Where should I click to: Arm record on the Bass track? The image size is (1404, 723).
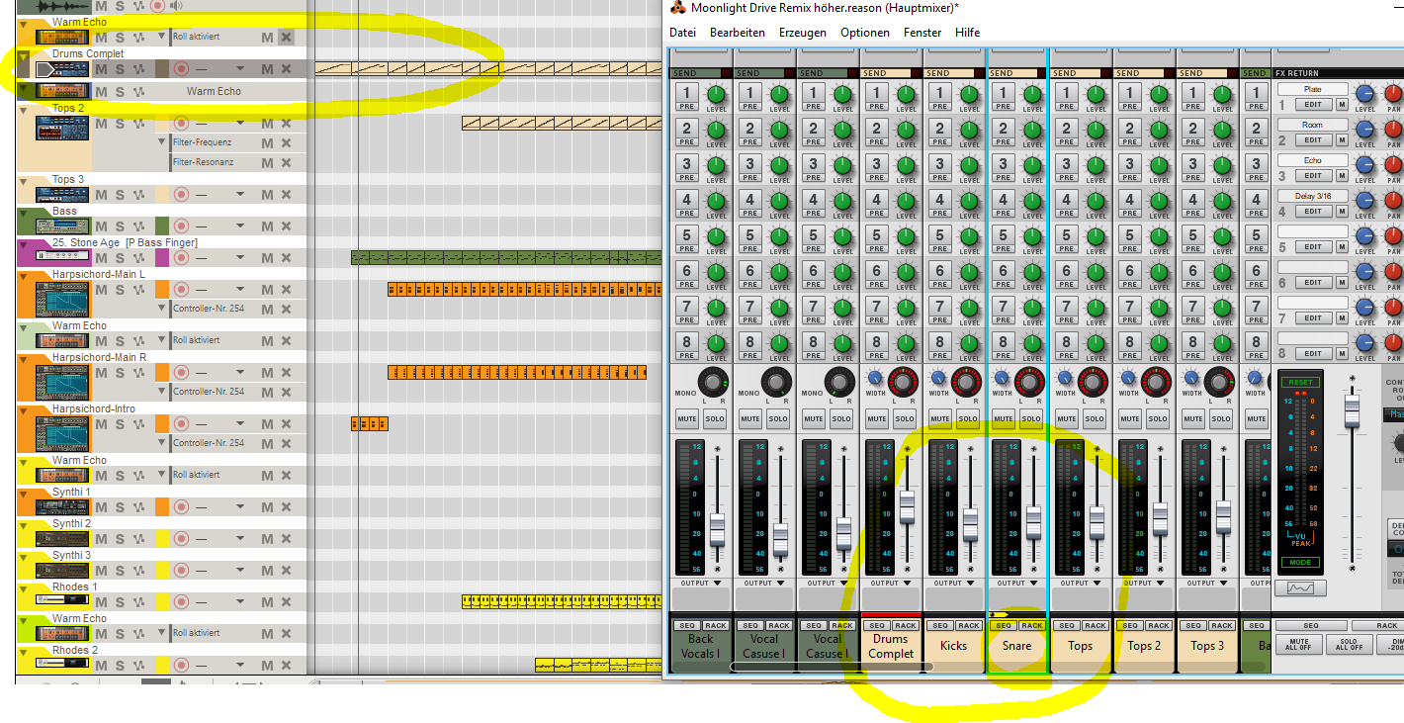[x=181, y=226]
